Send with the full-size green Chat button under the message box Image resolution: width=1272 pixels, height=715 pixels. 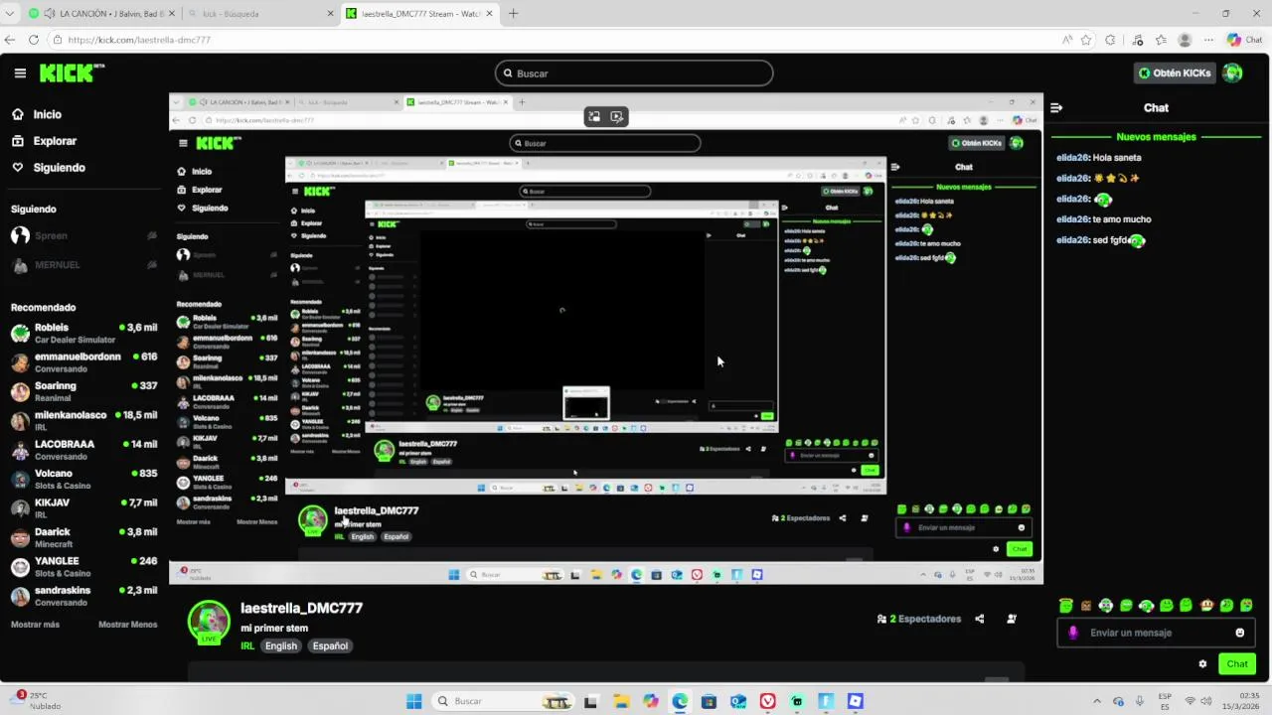[1236, 664]
